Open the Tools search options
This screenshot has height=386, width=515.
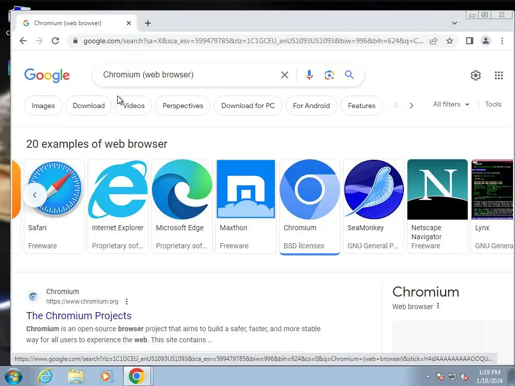(493, 105)
